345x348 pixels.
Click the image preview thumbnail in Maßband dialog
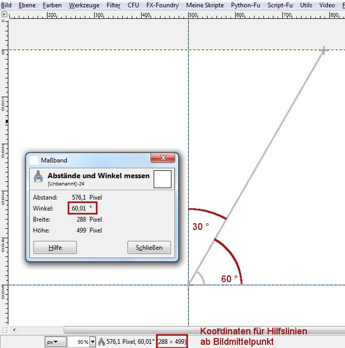point(163,179)
